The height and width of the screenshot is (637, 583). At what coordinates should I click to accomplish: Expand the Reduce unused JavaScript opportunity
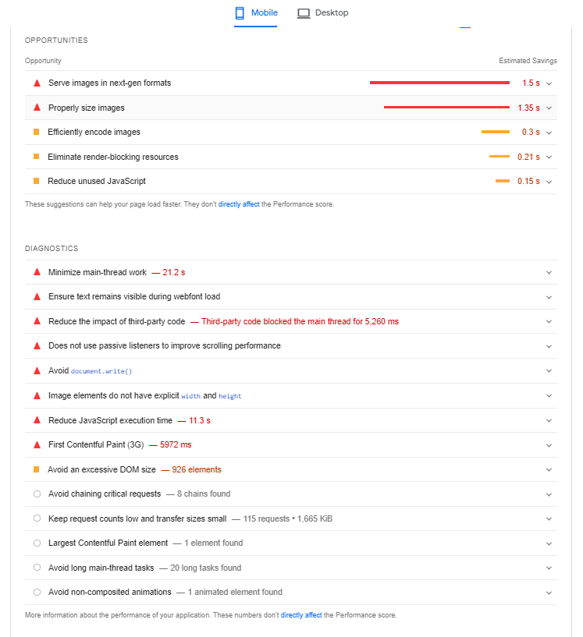(549, 181)
